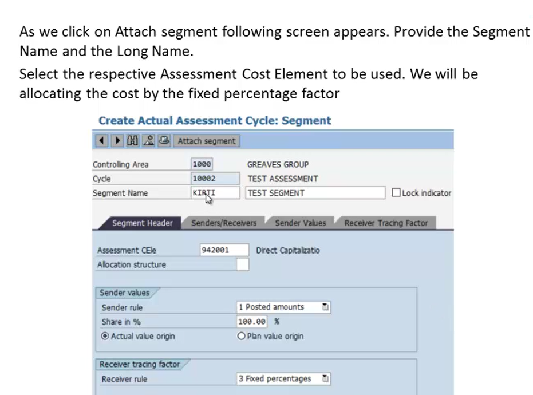Switch to Senders/Receivers tab
The width and height of the screenshot is (533, 395).
224,223
